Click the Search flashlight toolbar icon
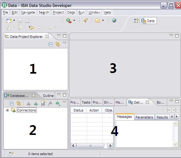 coord(85,21)
